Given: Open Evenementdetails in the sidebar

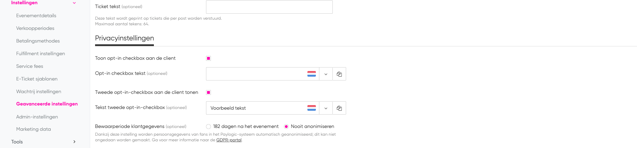Looking at the screenshot, I should click(36, 15).
